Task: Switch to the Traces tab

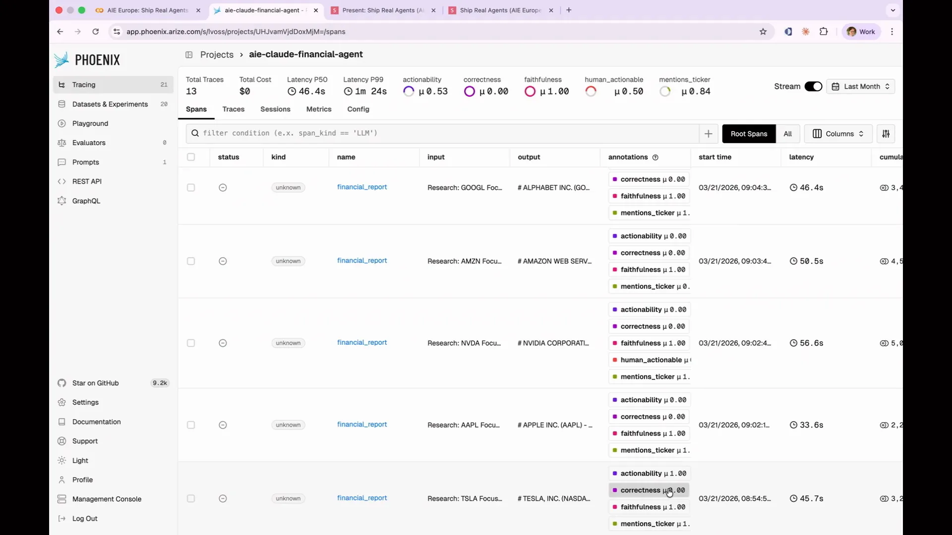Action: coord(234,109)
